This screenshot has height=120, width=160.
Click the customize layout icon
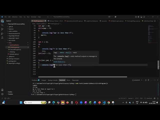[x=136, y=17]
